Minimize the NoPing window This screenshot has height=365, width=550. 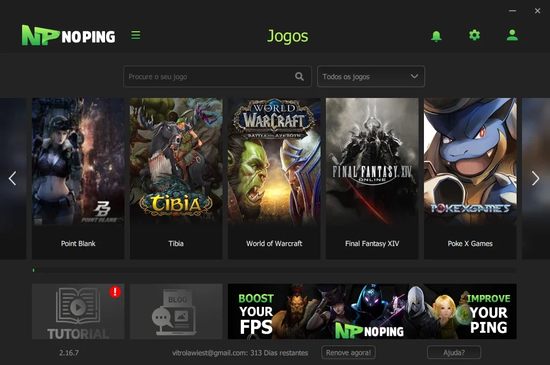click(512, 11)
